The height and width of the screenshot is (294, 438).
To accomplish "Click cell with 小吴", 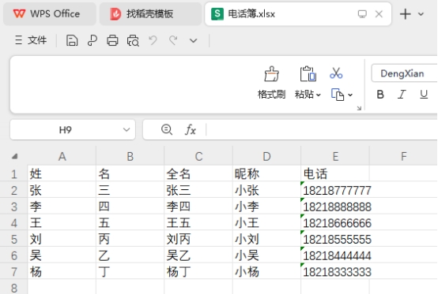I will [x=266, y=255].
